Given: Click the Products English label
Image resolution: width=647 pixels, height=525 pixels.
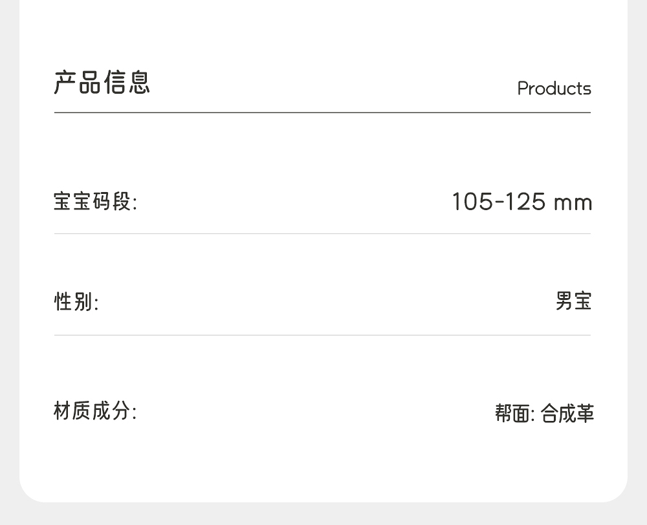Looking at the screenshot, I should click(554, 89).
